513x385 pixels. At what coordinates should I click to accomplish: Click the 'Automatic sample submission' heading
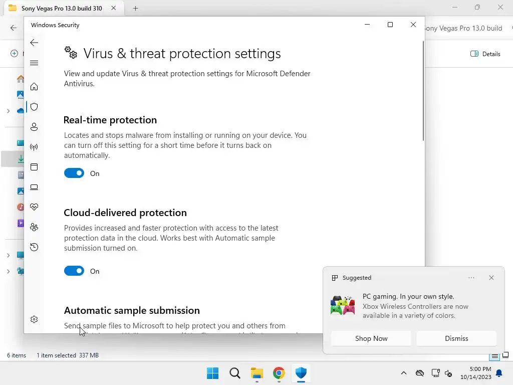coord(132,310)
